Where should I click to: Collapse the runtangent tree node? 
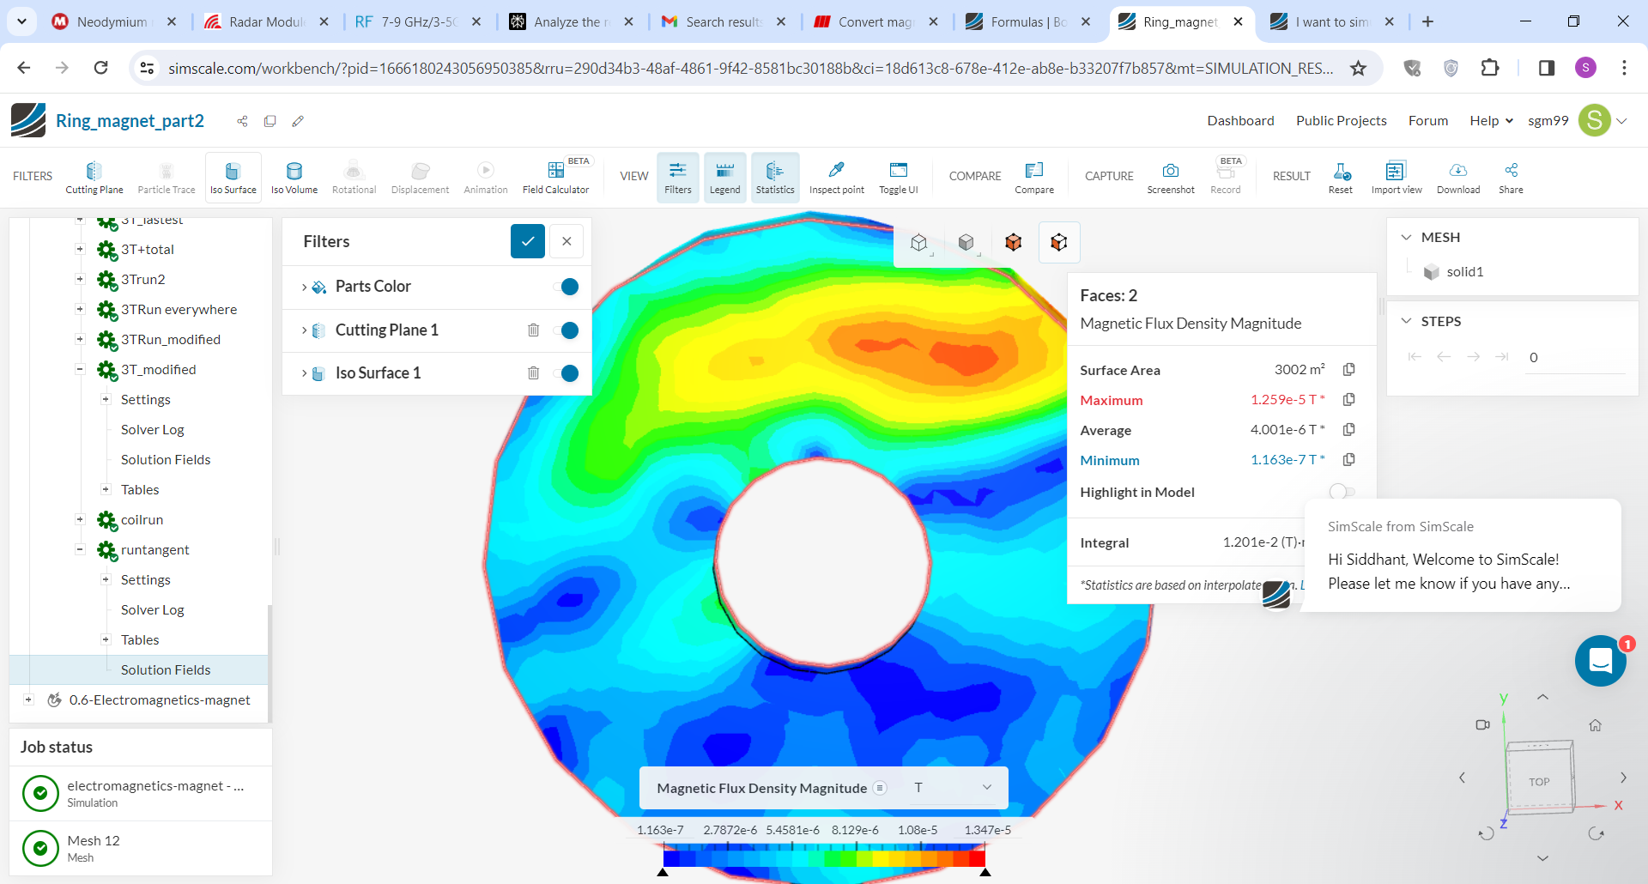click(80, 550)
